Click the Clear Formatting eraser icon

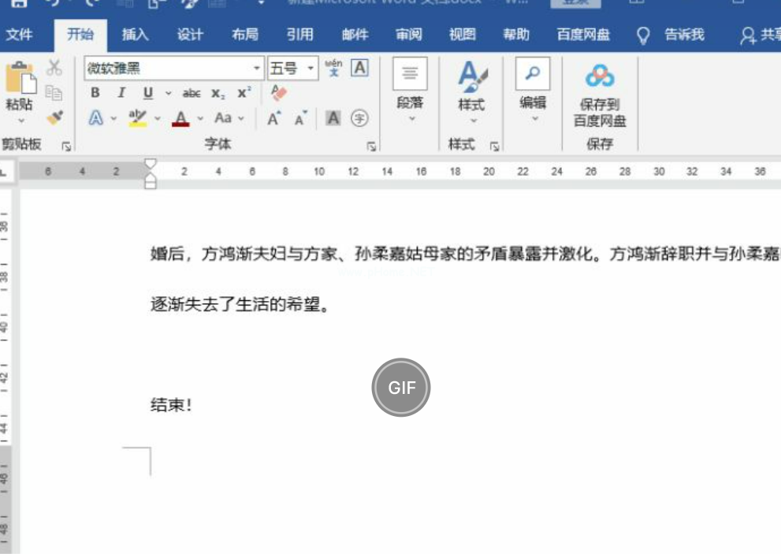pos(279,93)
